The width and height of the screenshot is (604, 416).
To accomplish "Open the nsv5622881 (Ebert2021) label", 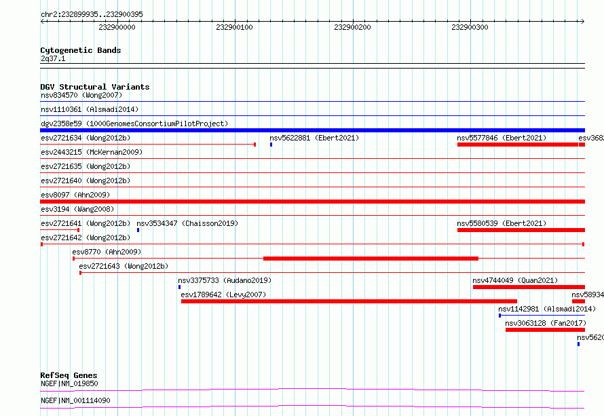I will [x=314, y=138].
